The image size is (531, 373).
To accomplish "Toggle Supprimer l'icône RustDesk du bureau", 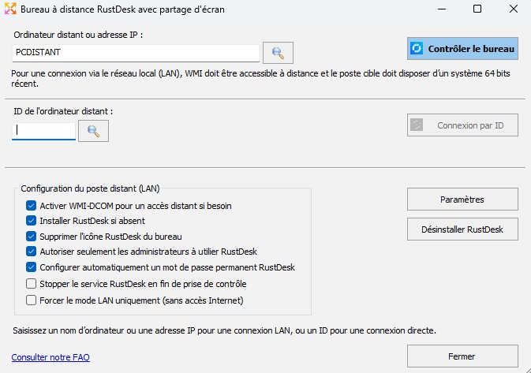I will 32,237.
